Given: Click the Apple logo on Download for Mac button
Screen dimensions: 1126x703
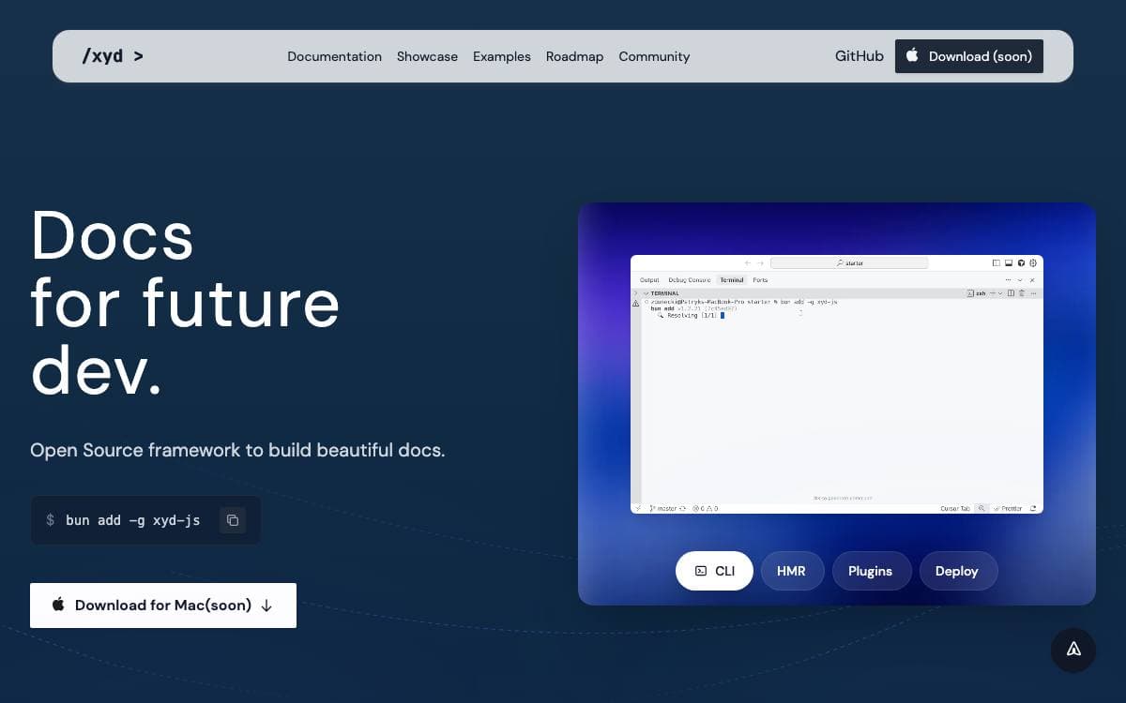Looking at the screenshot, I should [x=58, y=605].
